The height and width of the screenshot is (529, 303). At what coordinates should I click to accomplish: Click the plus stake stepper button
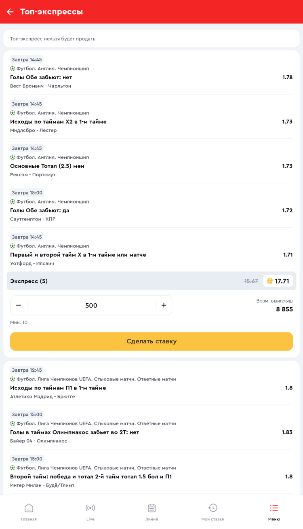point(164,305)
